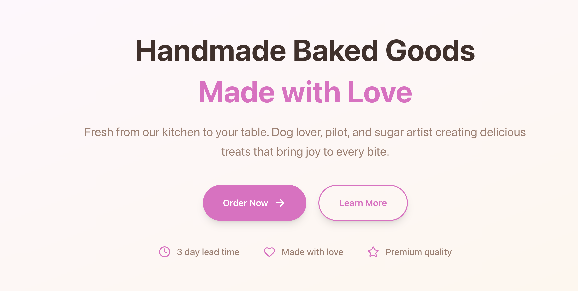Click the word "Goods" in the heading
The image size is (578, 291).
(x=430, y=51)
